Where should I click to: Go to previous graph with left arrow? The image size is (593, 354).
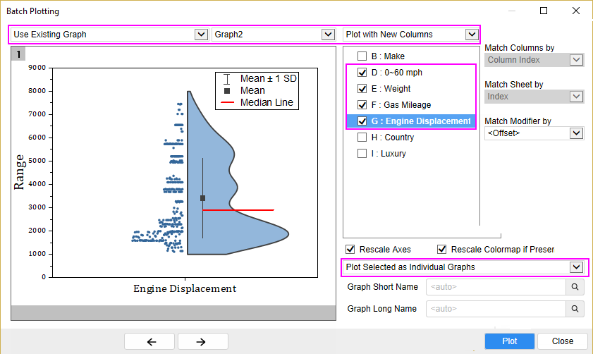pyautogui.click(x=150, y=341)
